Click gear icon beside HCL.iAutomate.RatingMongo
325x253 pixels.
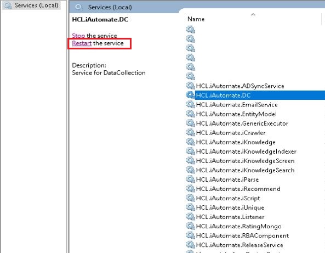(x=191, y=226)
